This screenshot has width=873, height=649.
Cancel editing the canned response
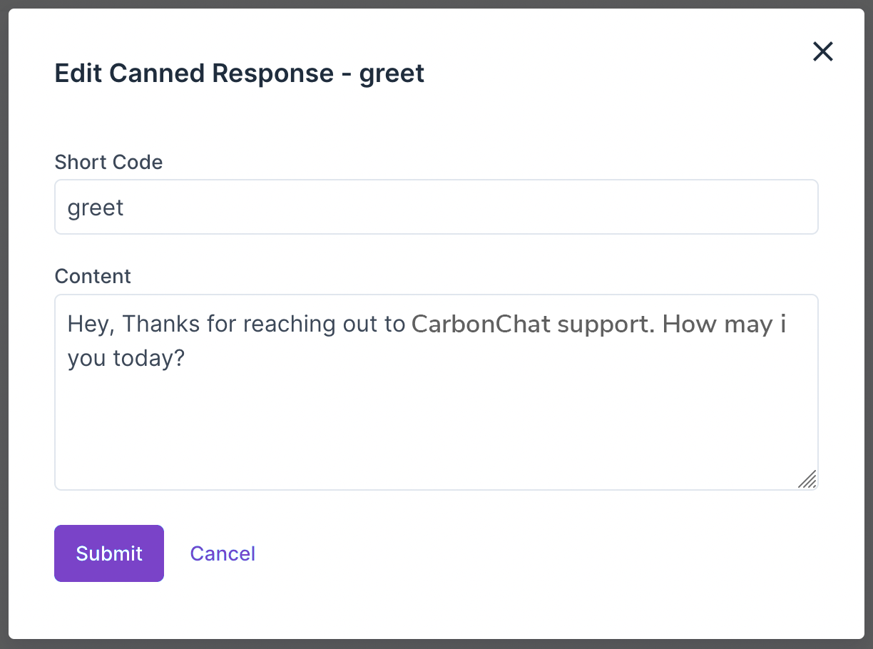click(x=223, y=553)
